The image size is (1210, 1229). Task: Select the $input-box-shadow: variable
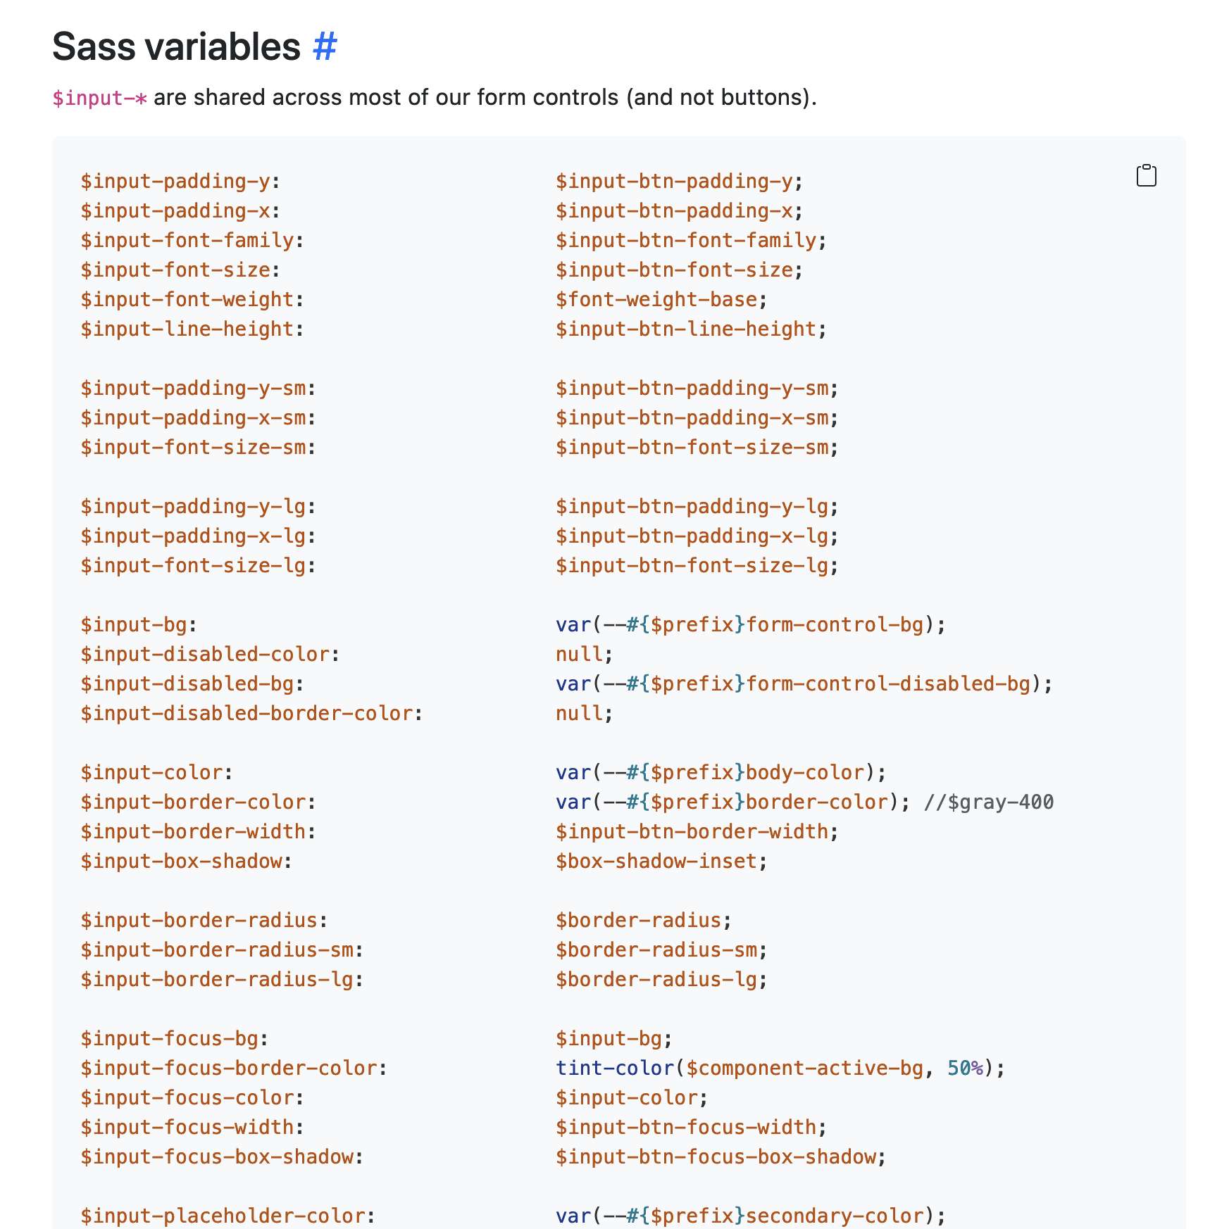coord(187,862)
